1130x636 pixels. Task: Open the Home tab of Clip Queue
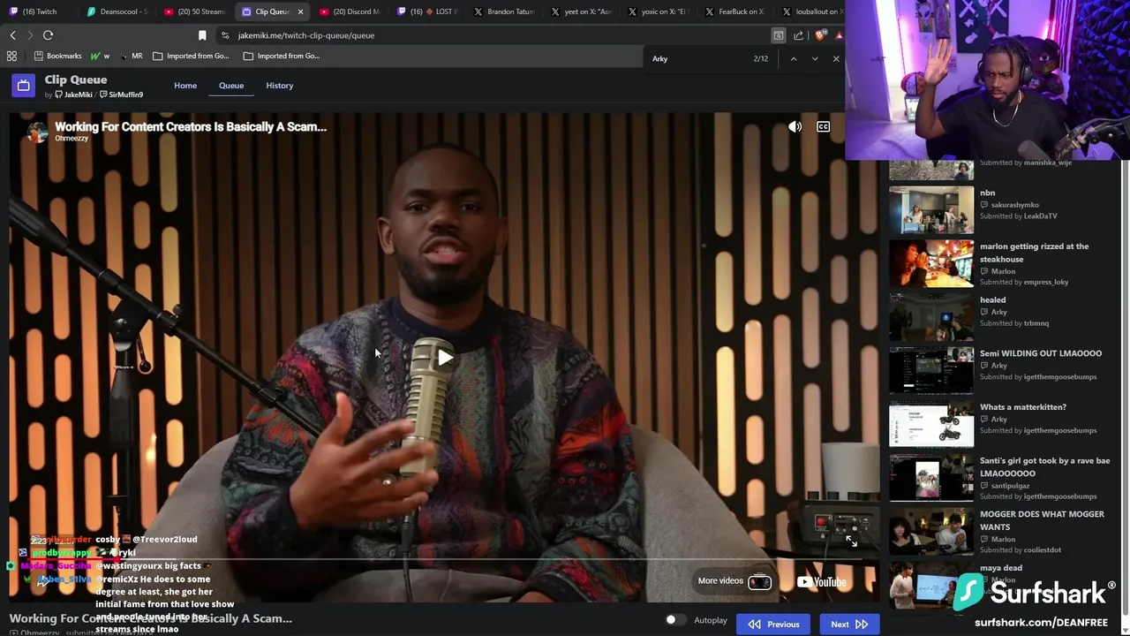(185, 86)
